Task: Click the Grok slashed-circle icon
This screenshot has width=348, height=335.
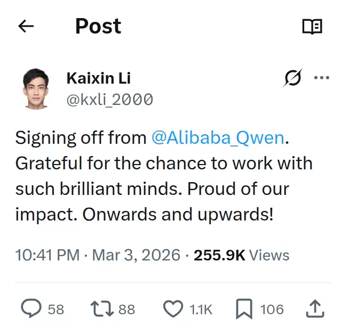Action: [292, 78]
